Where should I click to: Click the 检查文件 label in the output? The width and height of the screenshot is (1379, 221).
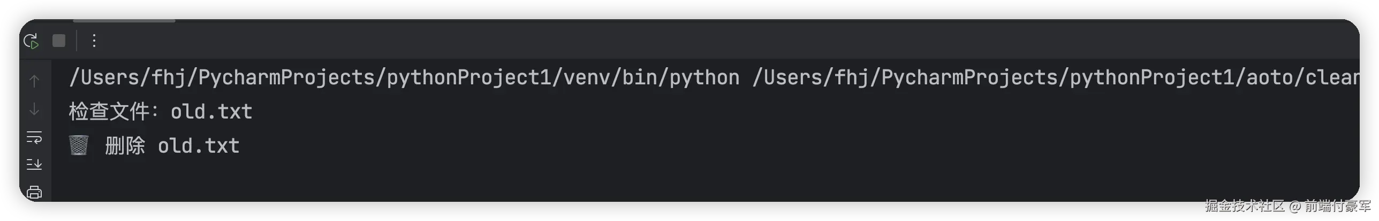(x=109, y=112)
